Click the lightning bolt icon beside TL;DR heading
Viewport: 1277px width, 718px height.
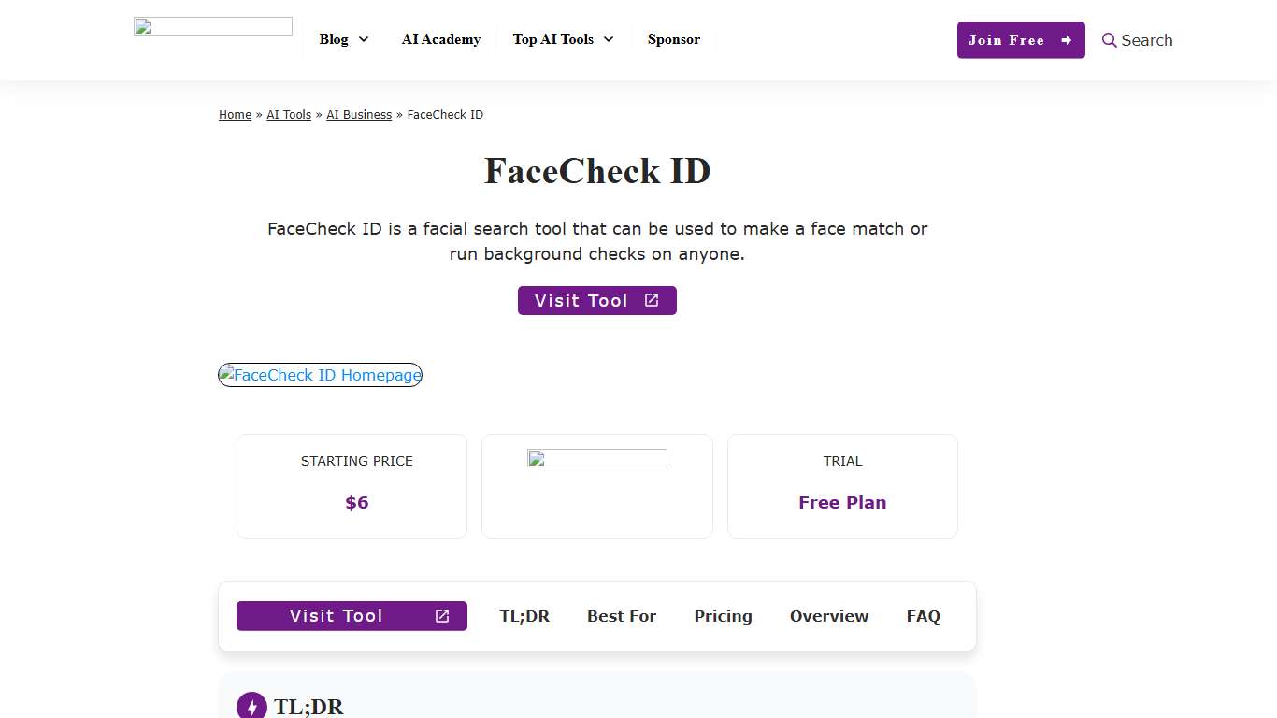[251, 706]
